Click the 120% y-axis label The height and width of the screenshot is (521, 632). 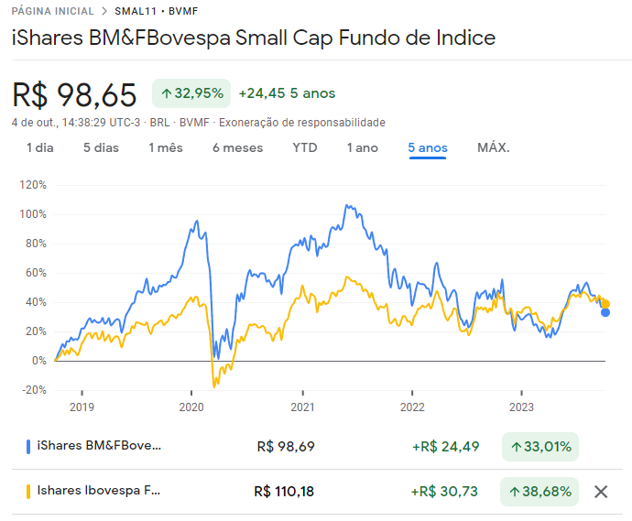click(33, 185)
